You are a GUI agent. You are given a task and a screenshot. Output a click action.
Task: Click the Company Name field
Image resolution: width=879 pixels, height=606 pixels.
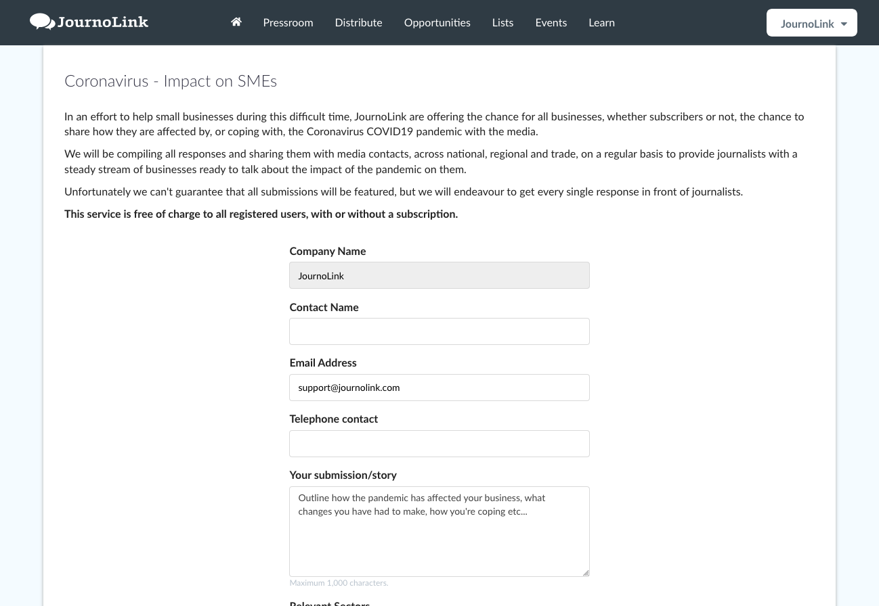(x=439, y=275)
